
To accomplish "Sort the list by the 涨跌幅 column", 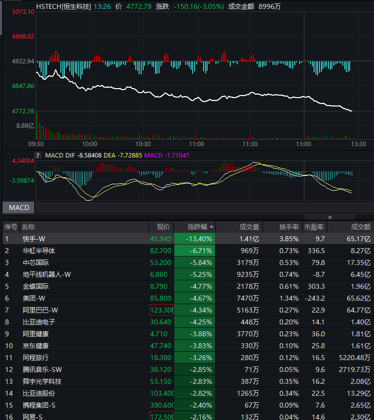I will click(194, 227).
